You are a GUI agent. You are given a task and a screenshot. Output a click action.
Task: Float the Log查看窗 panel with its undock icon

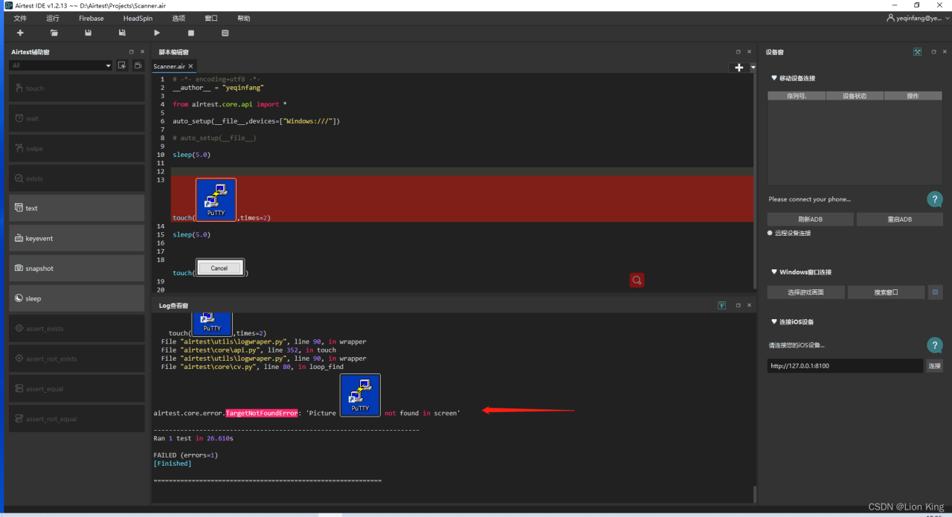(738, 306)
